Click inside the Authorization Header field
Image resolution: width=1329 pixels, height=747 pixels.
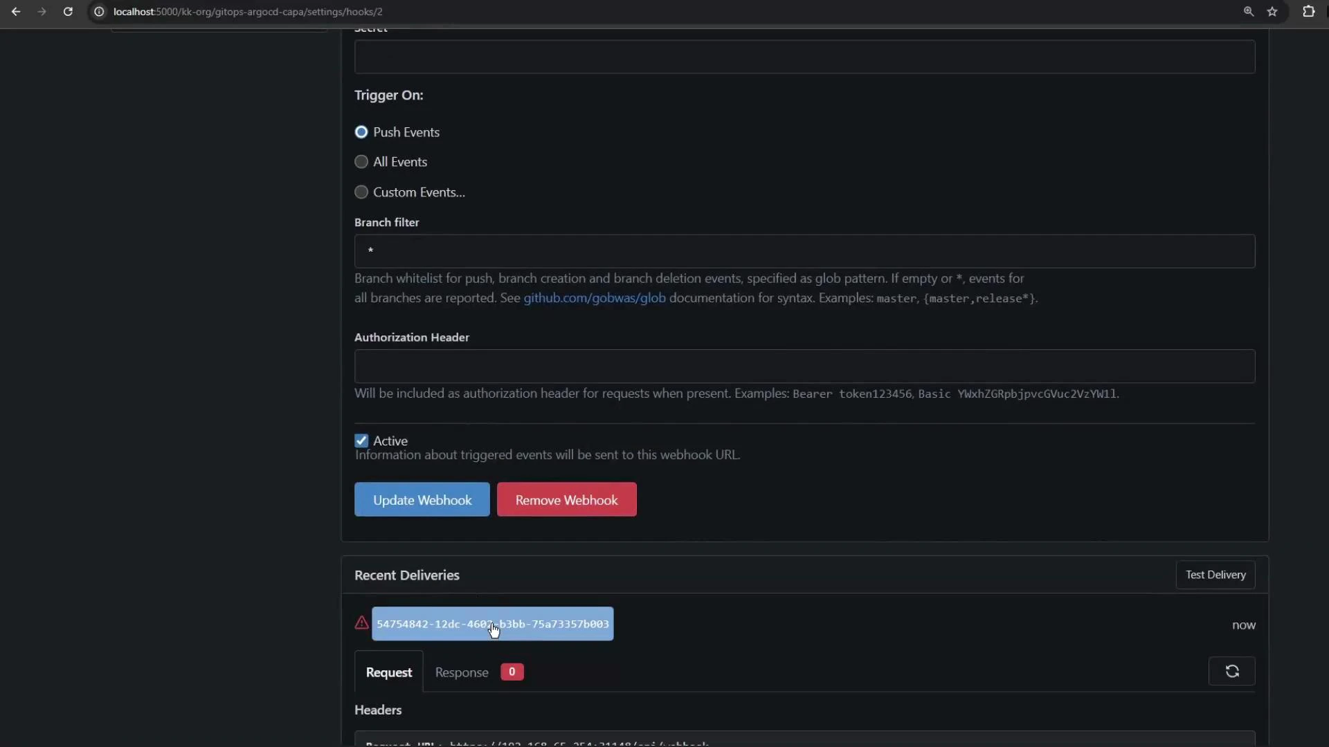click(x=803, y=367)
